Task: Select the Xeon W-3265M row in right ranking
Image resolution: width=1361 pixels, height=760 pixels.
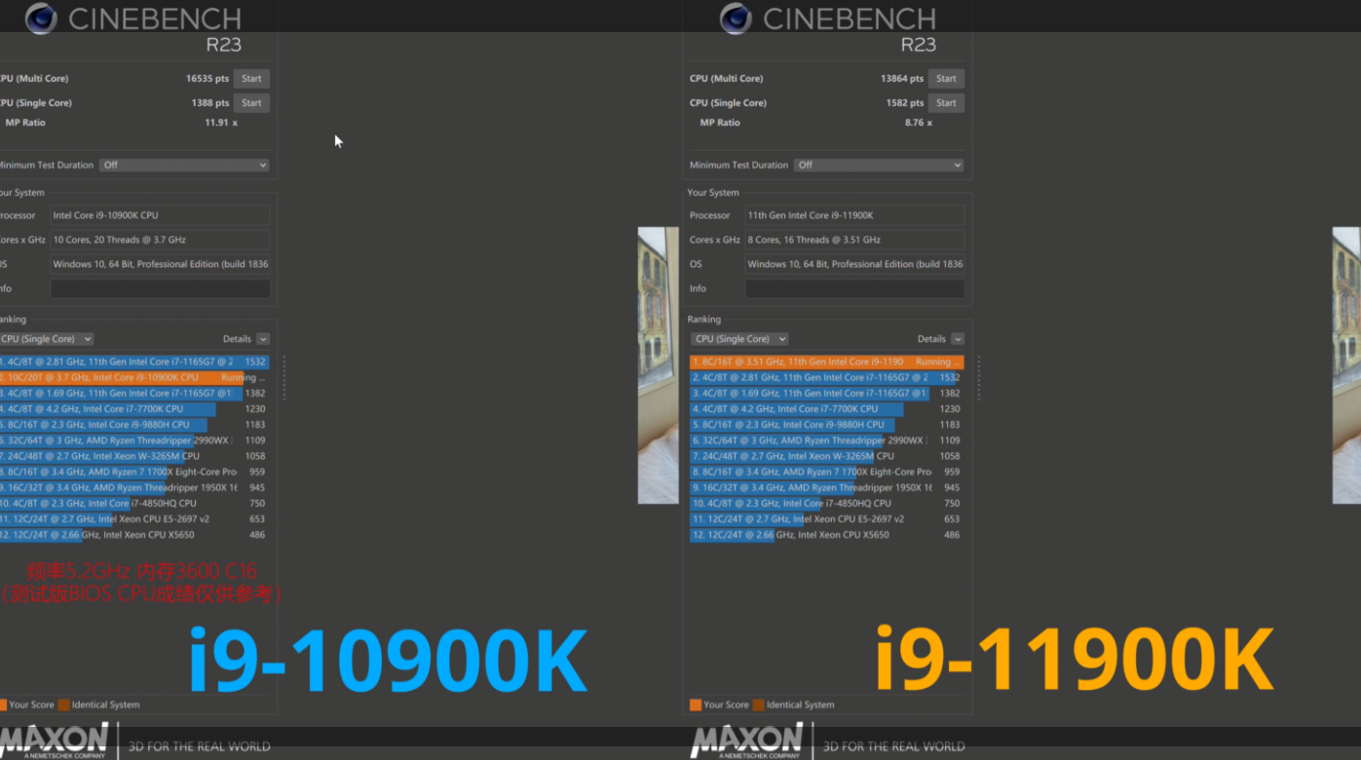Action: pyautogui.click(x=827, y=456)
